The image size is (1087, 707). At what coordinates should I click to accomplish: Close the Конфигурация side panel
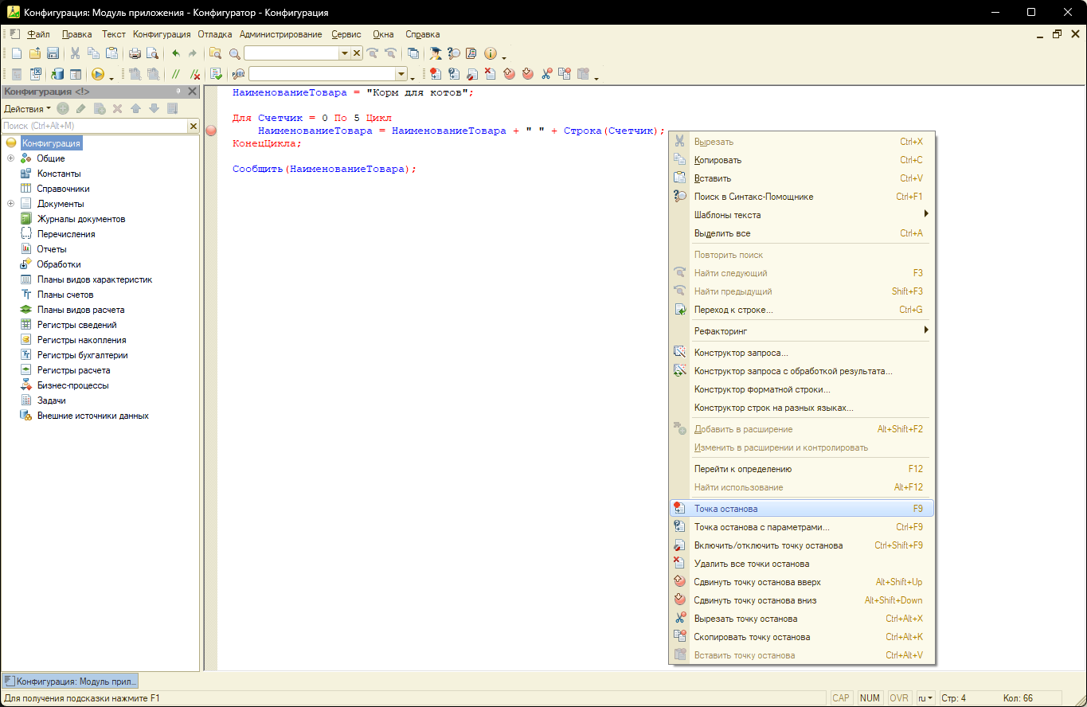point(192,92)
